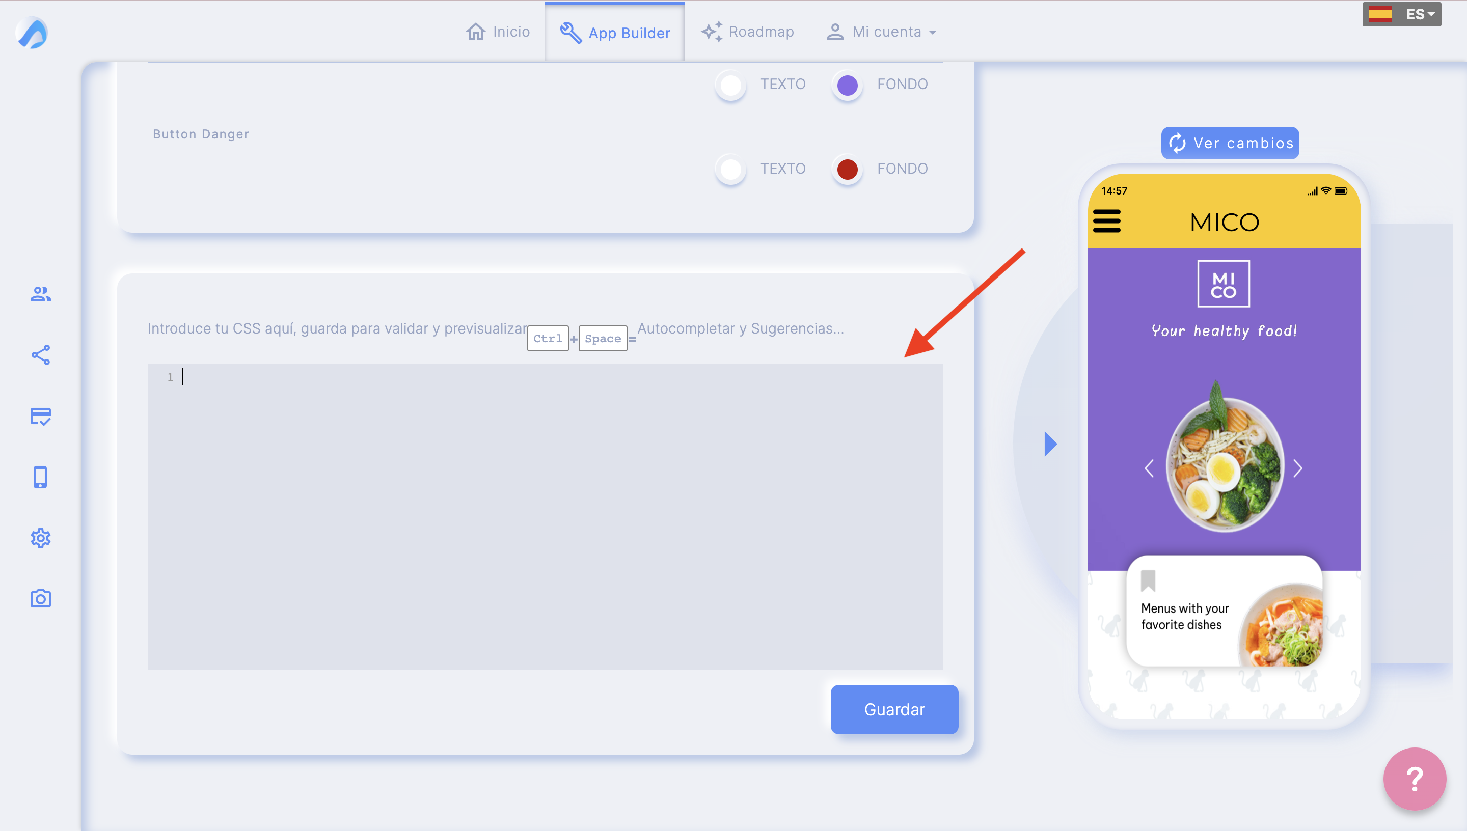Click the Space key hint
The height and width of the screenshot is (831, 1467).
pos(602,339)
